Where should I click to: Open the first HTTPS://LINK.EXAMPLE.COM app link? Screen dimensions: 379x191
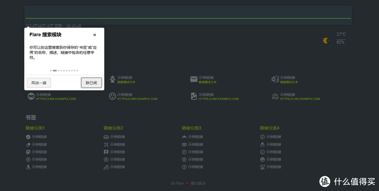tap(56, 99)
